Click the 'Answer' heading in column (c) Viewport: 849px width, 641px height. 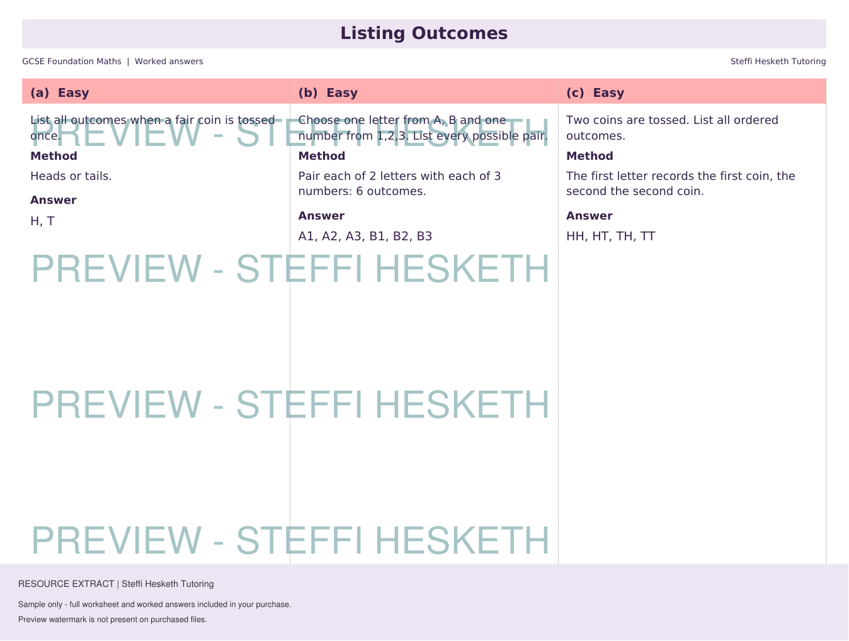coord(590,216)
